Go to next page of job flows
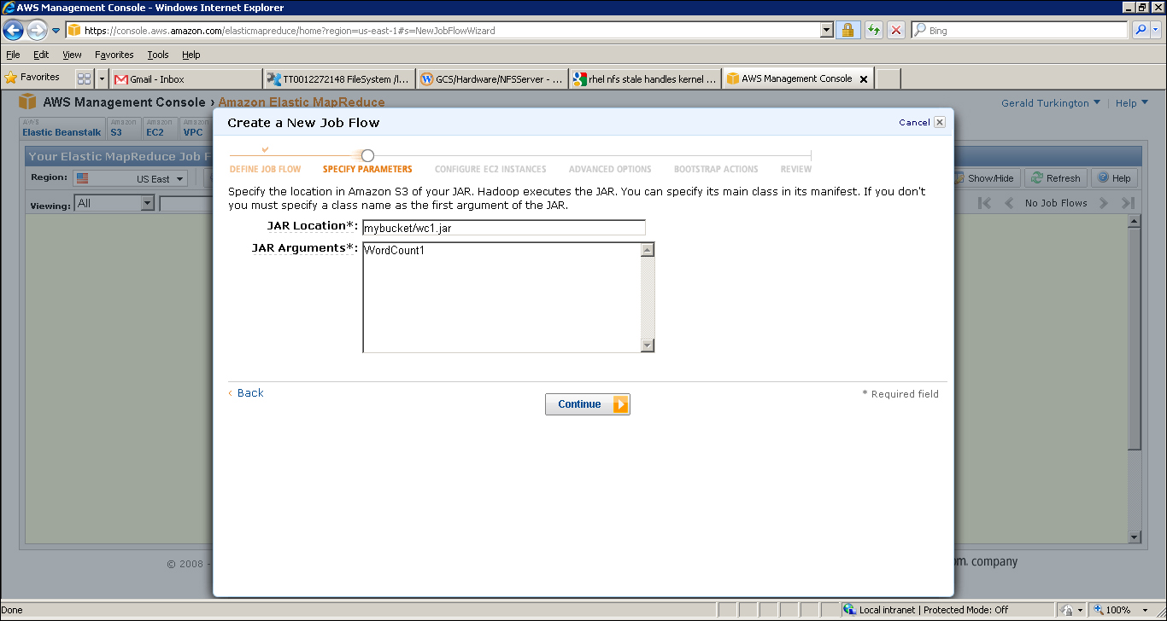 tap(1104, 203)
